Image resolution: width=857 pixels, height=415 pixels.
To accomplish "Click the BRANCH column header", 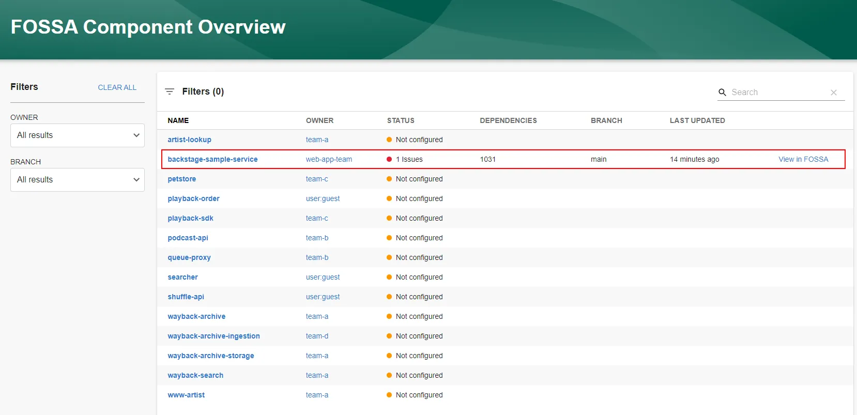I will 606,120.
